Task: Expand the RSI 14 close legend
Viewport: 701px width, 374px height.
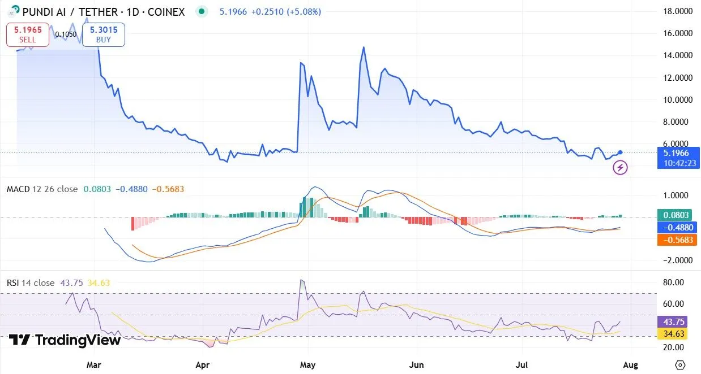Action: click(x=31, y=282)
